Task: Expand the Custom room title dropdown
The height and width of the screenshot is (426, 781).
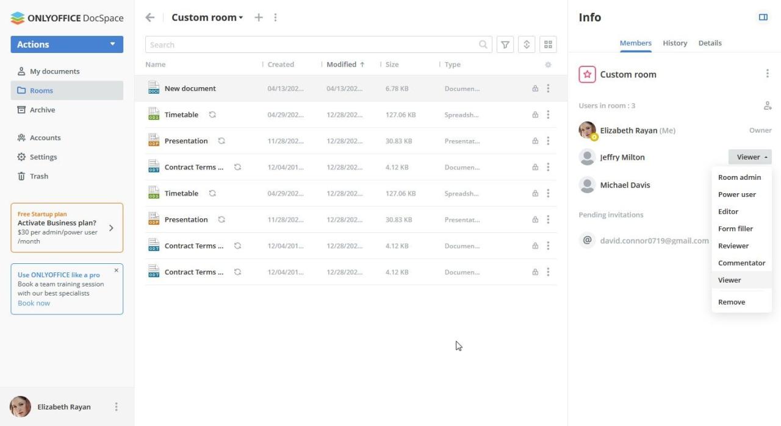Action: tap(207, 18)
